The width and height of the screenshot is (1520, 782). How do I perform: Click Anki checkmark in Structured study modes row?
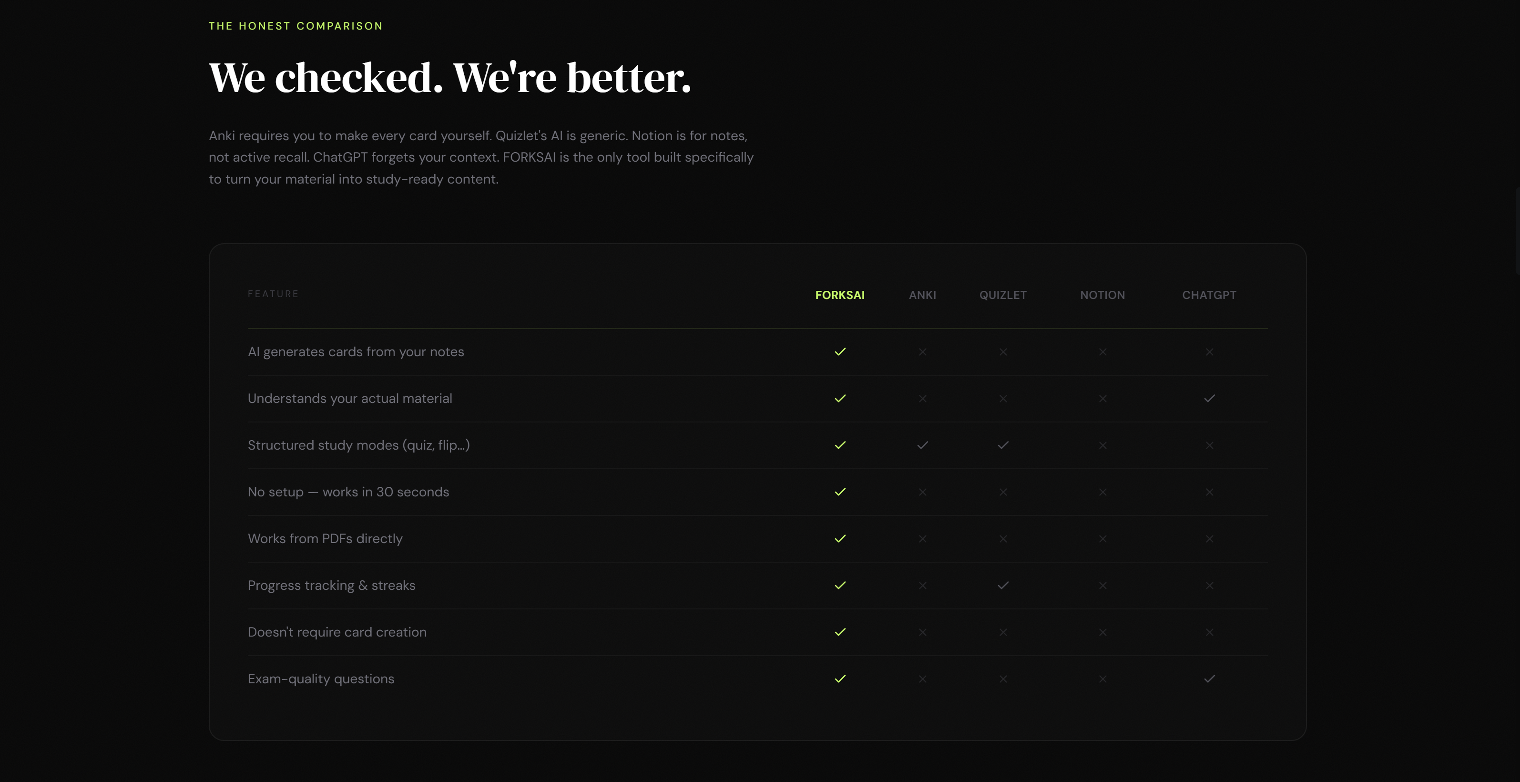click(x=922, y=445)
